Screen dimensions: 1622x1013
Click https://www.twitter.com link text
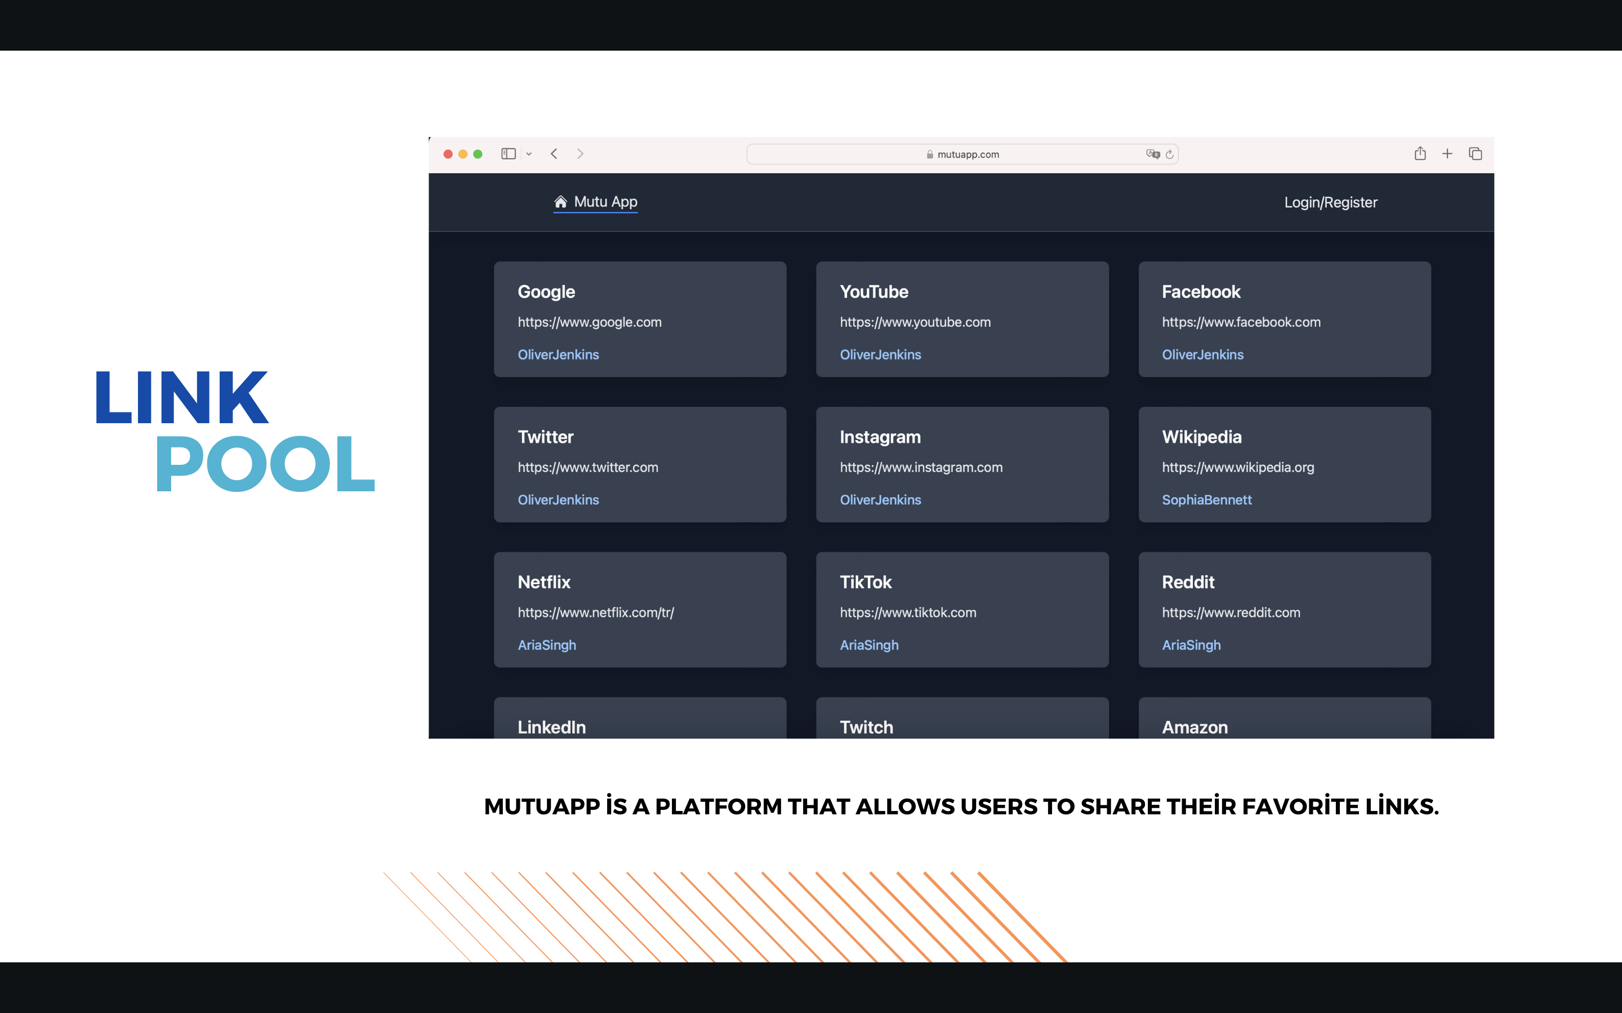pos(588,468)
